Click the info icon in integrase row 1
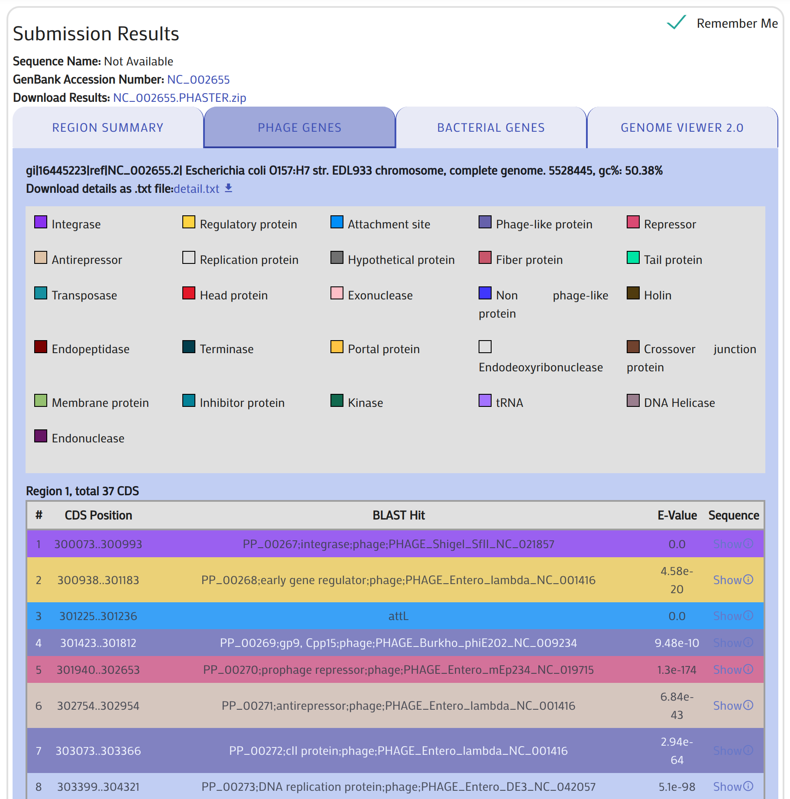 pyautogui.click(x=748, y=543)
